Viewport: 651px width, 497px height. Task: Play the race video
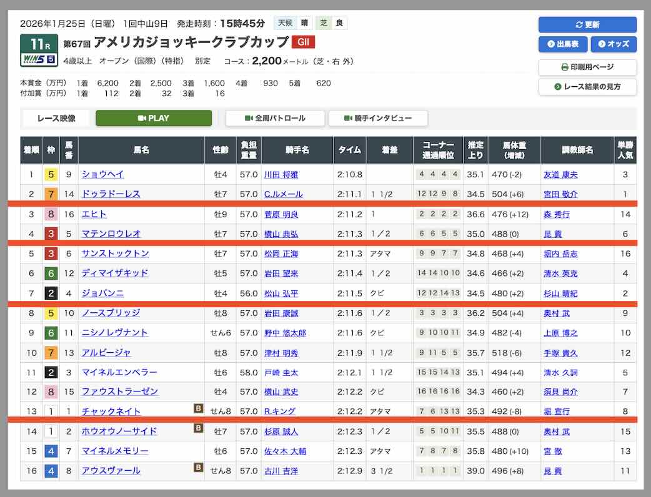[x=154, y=118]
